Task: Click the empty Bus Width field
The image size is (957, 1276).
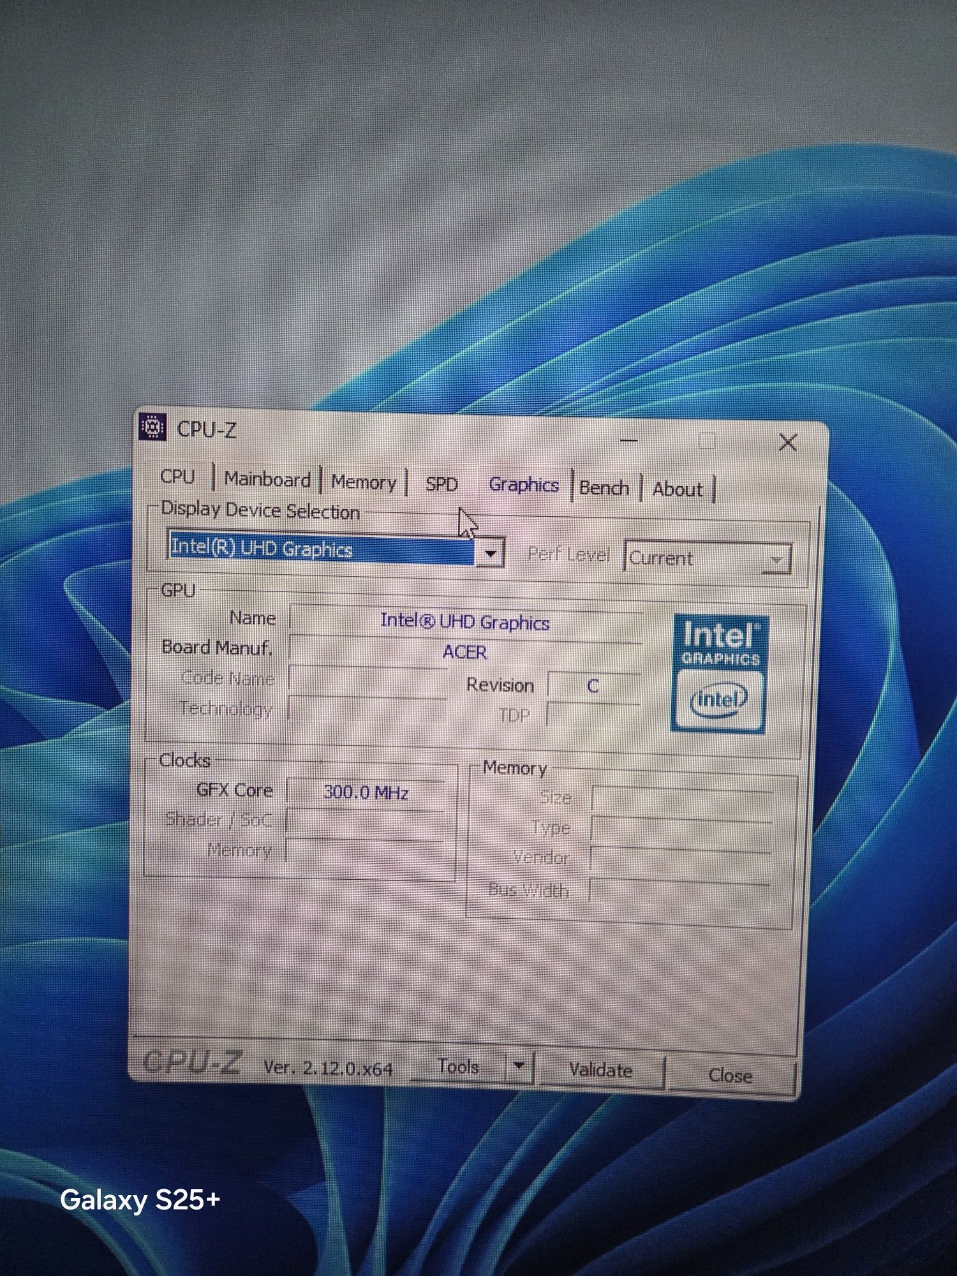Action: coord(680,892)
